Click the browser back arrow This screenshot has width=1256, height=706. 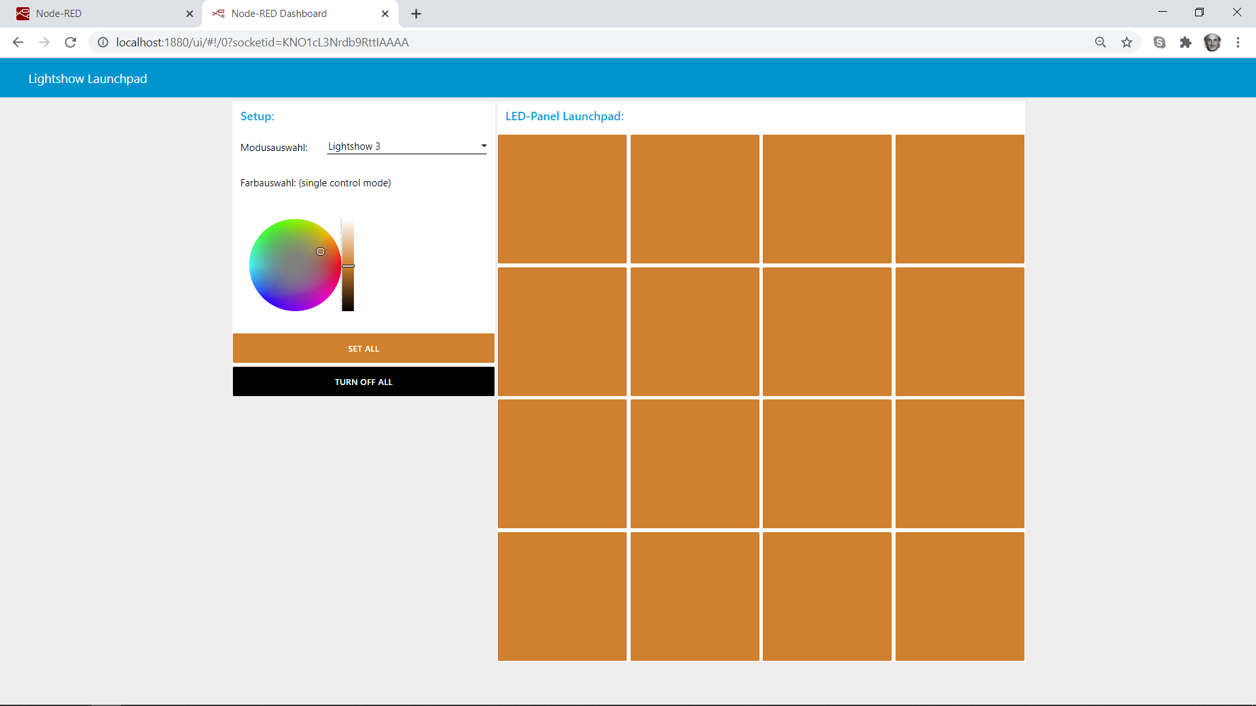click(18, 42)
